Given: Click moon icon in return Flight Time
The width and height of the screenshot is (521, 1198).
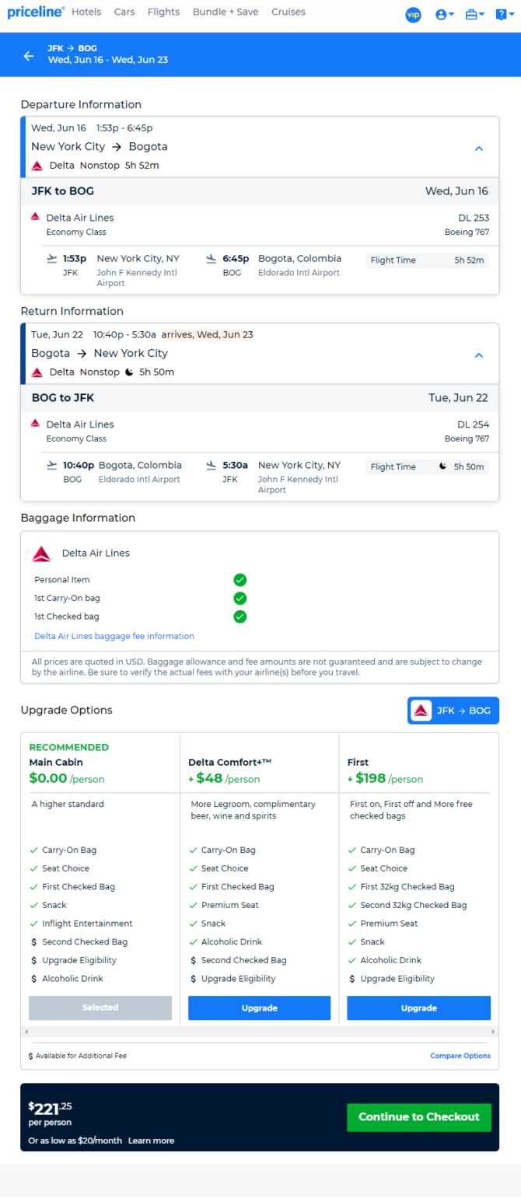Looking at the screenshot, I should 443,466.
